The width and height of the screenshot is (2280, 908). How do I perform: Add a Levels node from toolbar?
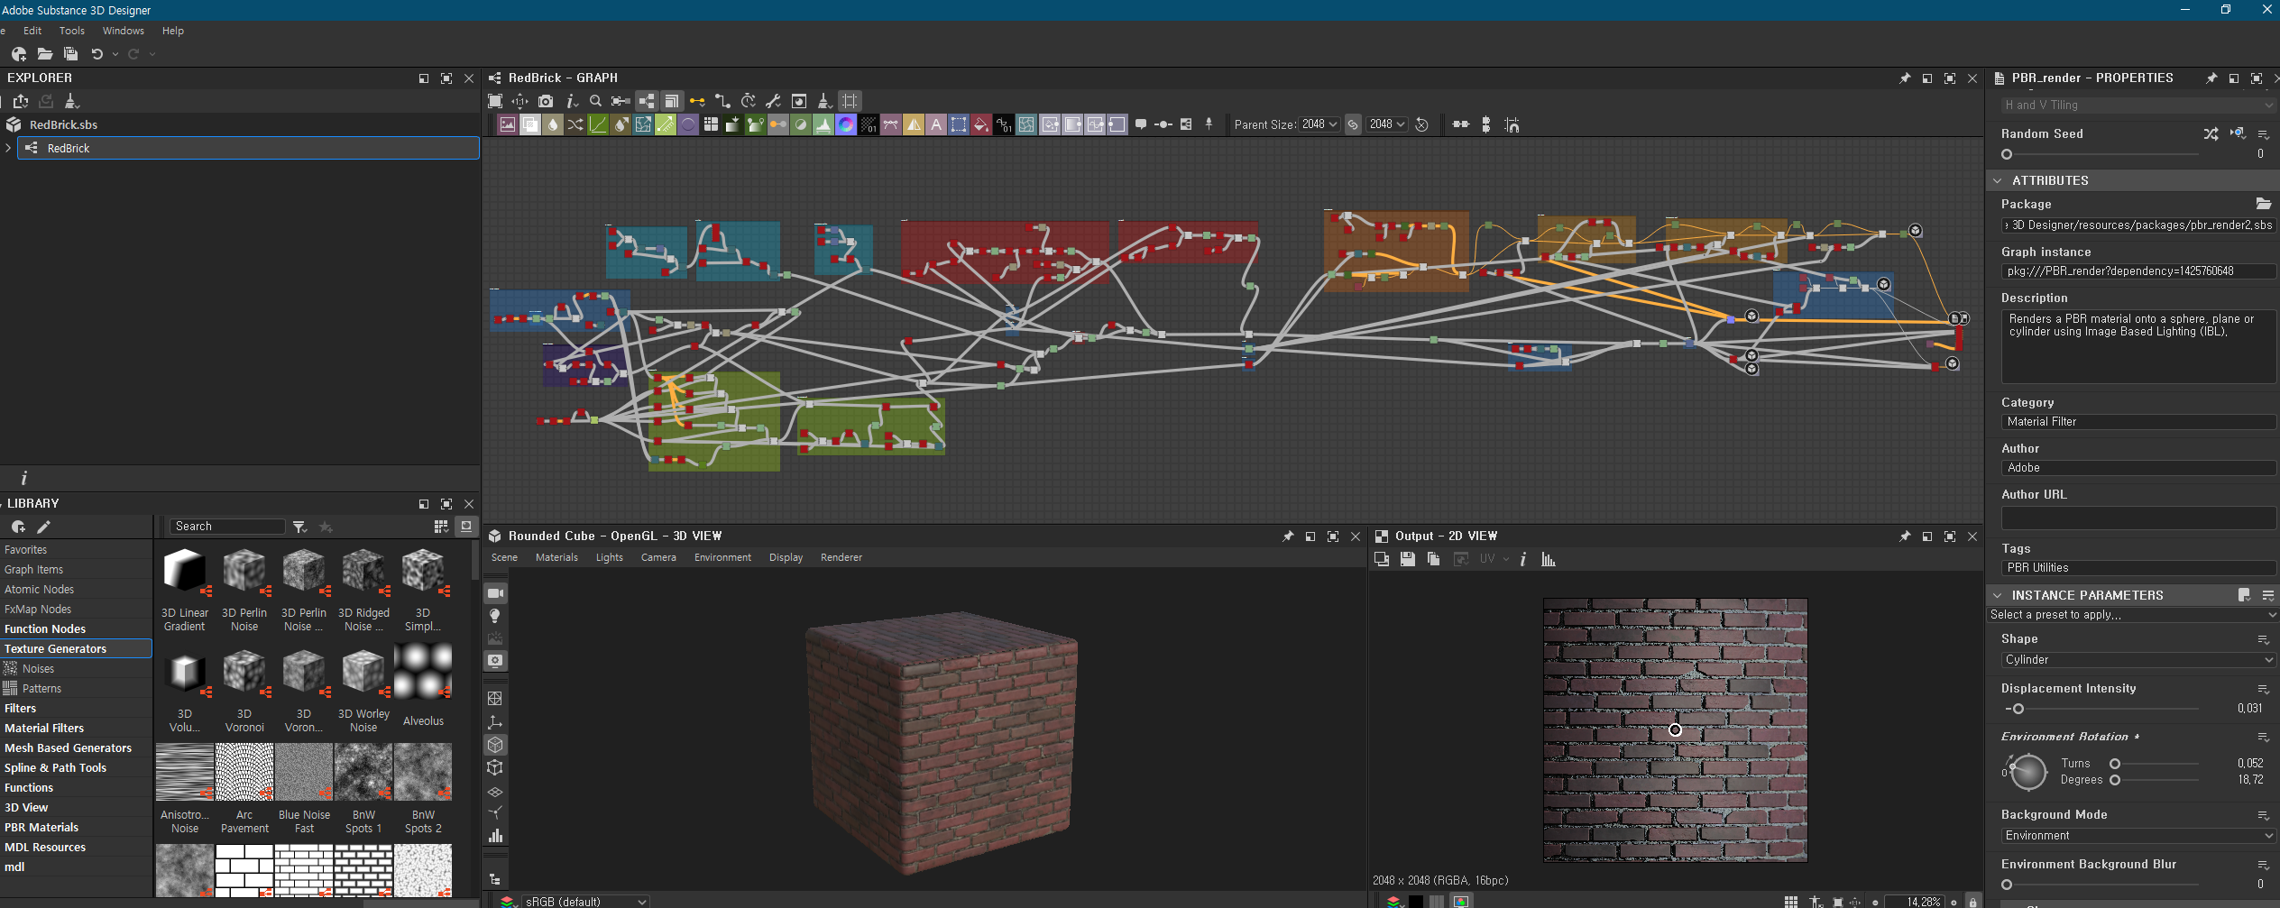pos(823,124)
